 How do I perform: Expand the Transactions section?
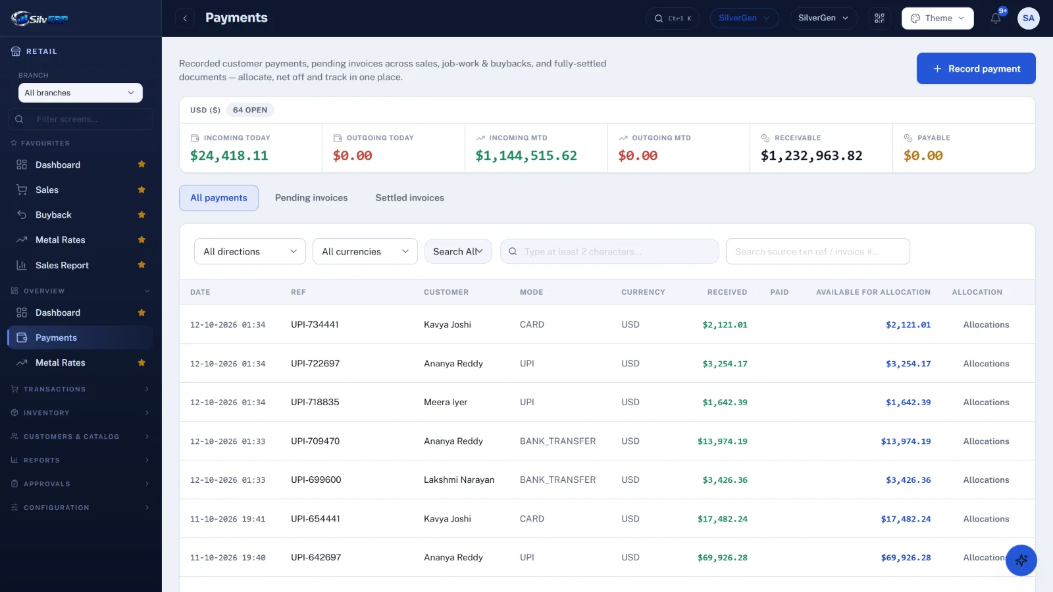80,389
